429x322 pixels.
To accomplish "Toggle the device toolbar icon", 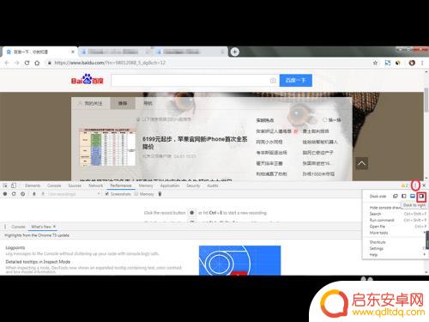I will [x=14, y=185].
